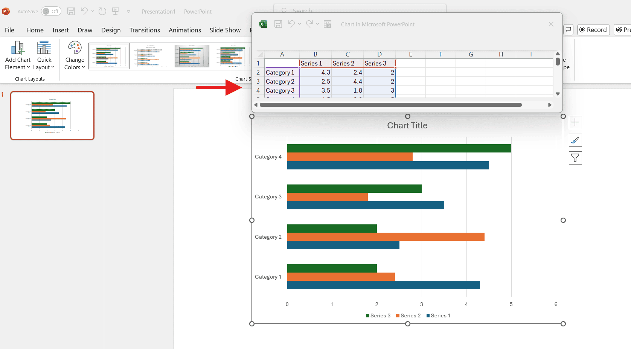The image size is (631, 349).
Task: Open the Comments pane
Action: click(568, 29)
